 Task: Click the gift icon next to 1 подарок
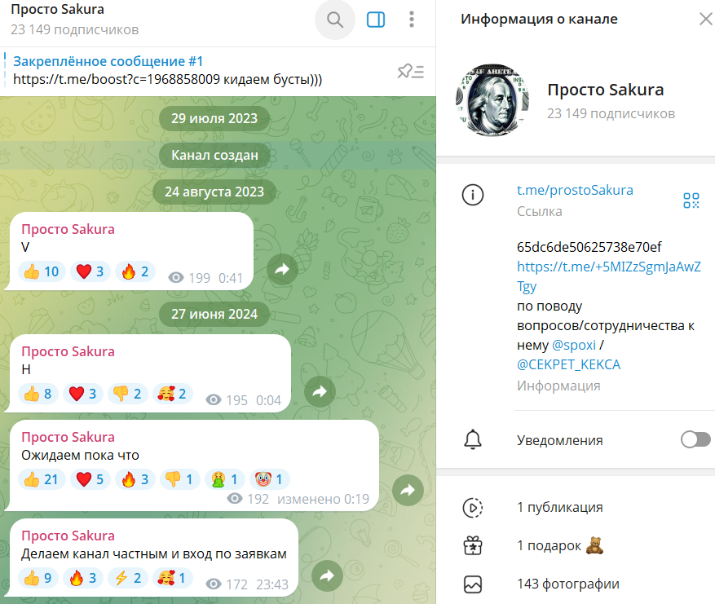(x=473, y=545)
